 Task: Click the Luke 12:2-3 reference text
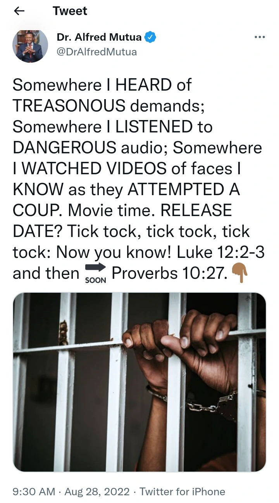point(221,252)
